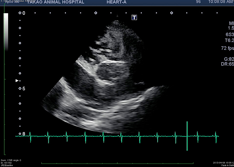Click the T transducer orientation marker
The width and height of the screenshot is (234, 167).
point(134,17)
